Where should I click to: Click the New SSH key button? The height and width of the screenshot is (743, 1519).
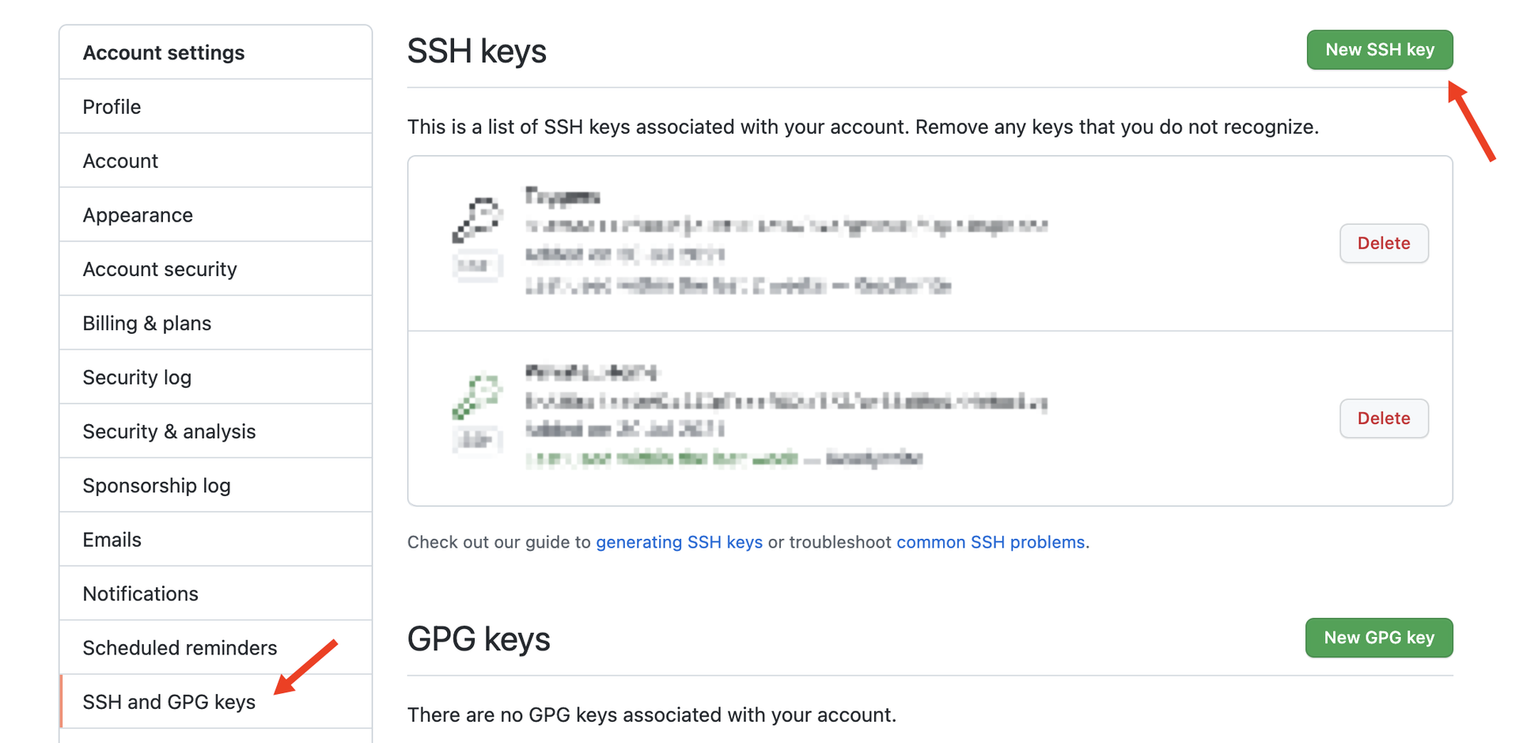click(1379, 50)
